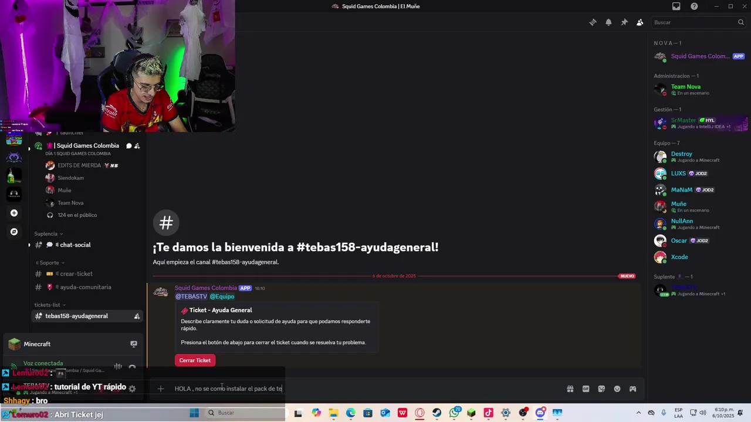Open the Discord inbox icon
Image resolution: width=751 pixels, height=422 pixels.
click(x=676, y=6)
